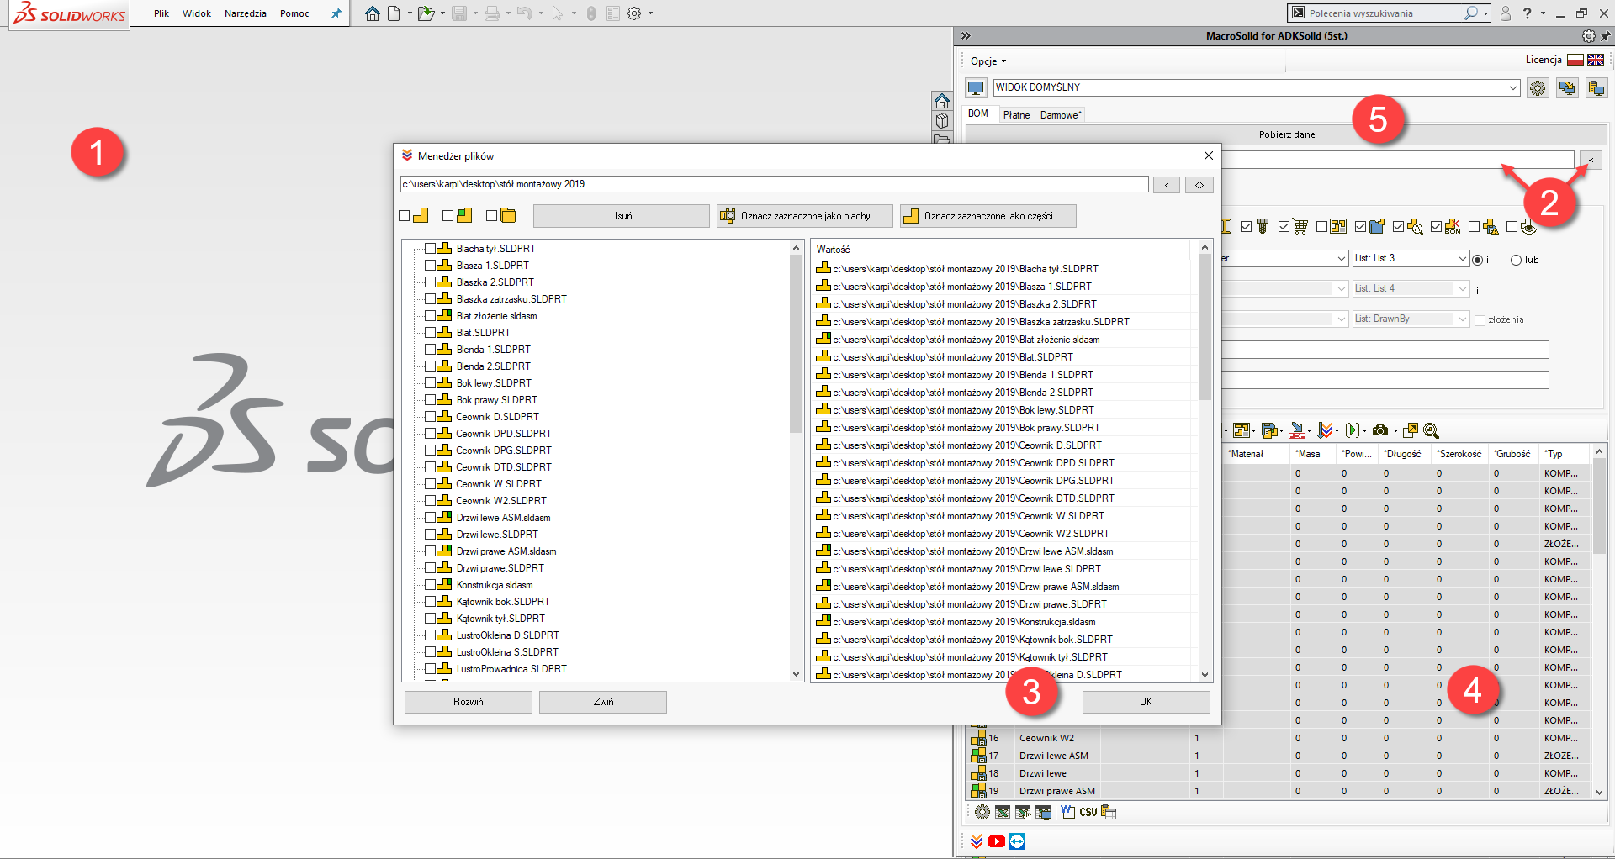Export table to Word icon

(1067, 812)
